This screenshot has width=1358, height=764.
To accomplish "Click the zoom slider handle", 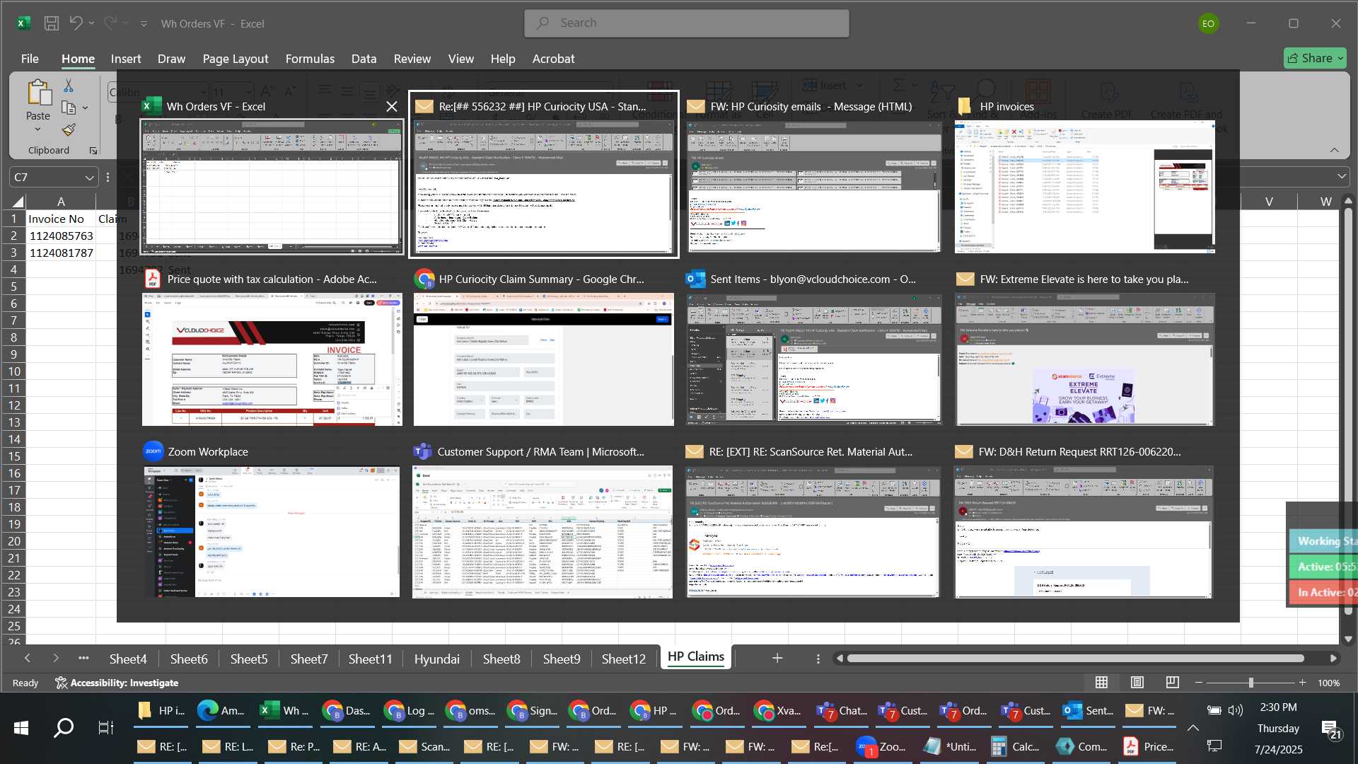I will click(x=1250, y=683).
